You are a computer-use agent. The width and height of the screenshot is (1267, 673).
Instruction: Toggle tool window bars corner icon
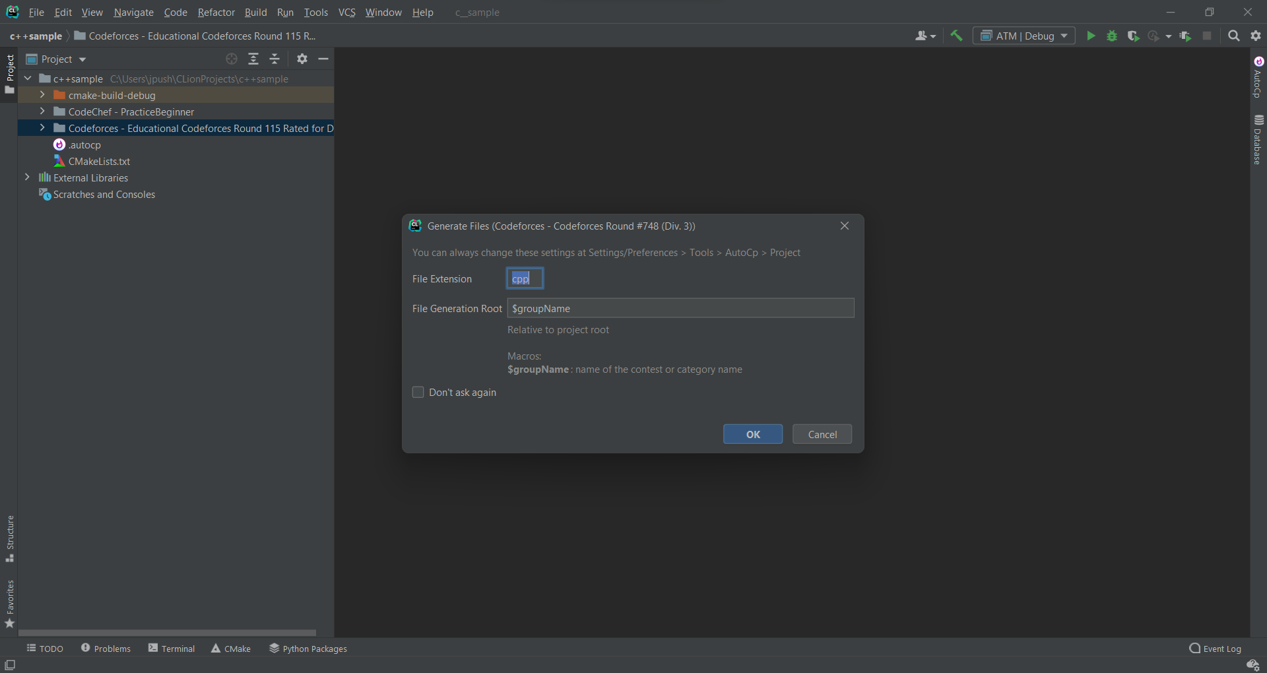[x=10, y=664]
